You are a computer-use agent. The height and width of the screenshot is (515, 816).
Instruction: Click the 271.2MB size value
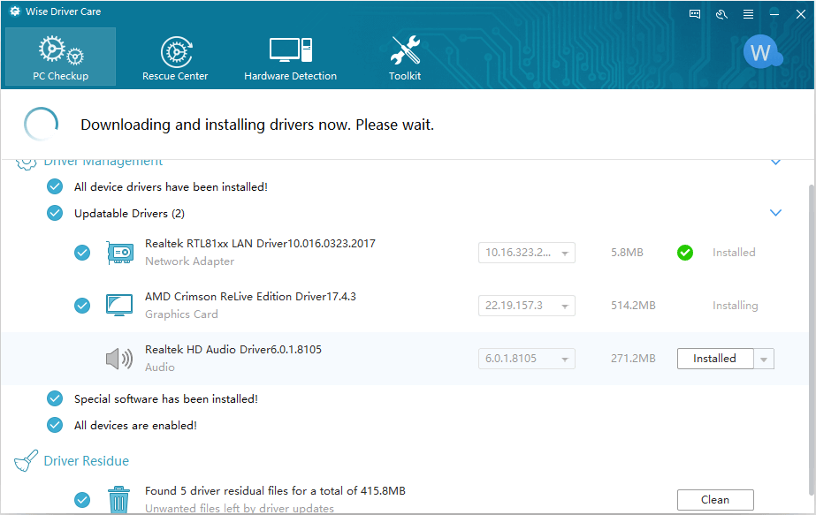click(633, 359)
